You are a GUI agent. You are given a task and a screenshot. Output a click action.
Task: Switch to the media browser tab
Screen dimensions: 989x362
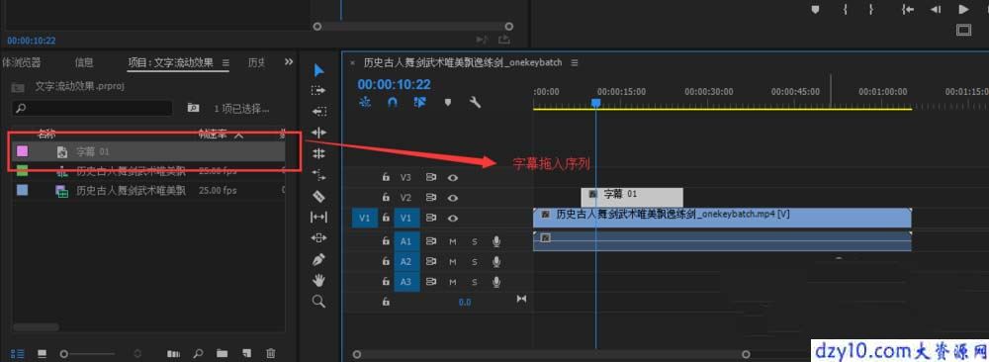coord(21,62)
